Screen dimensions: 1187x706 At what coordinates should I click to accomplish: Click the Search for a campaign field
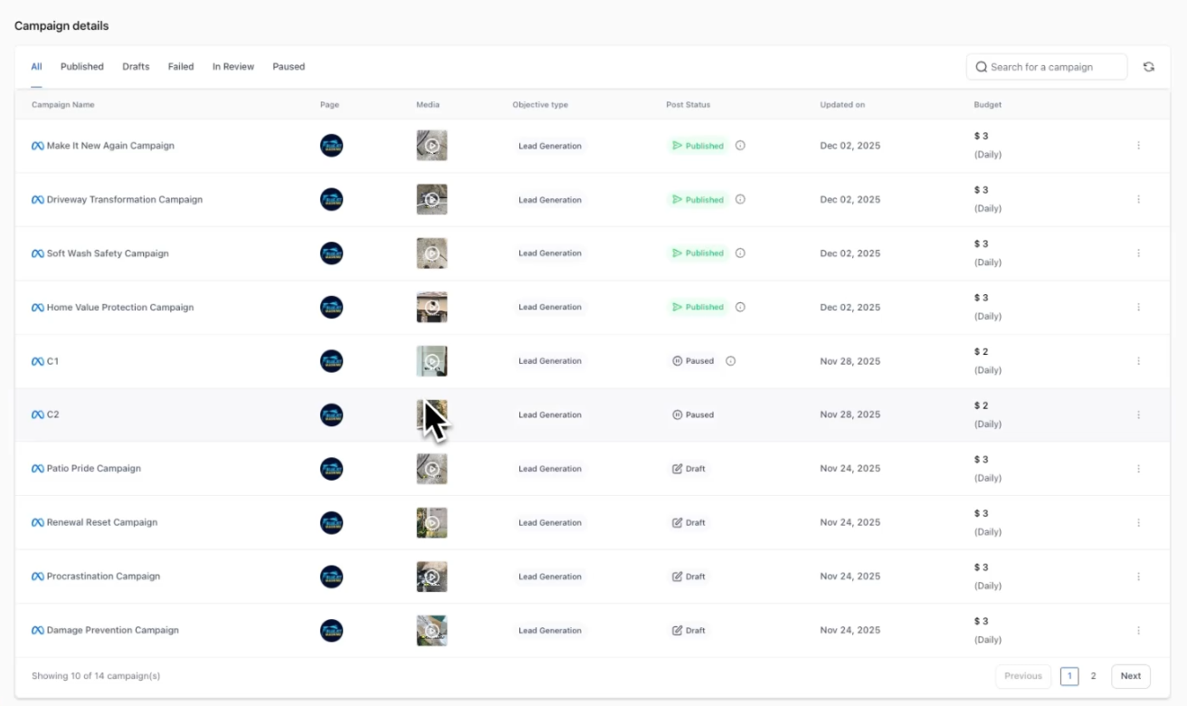[x=1047, y=67]
